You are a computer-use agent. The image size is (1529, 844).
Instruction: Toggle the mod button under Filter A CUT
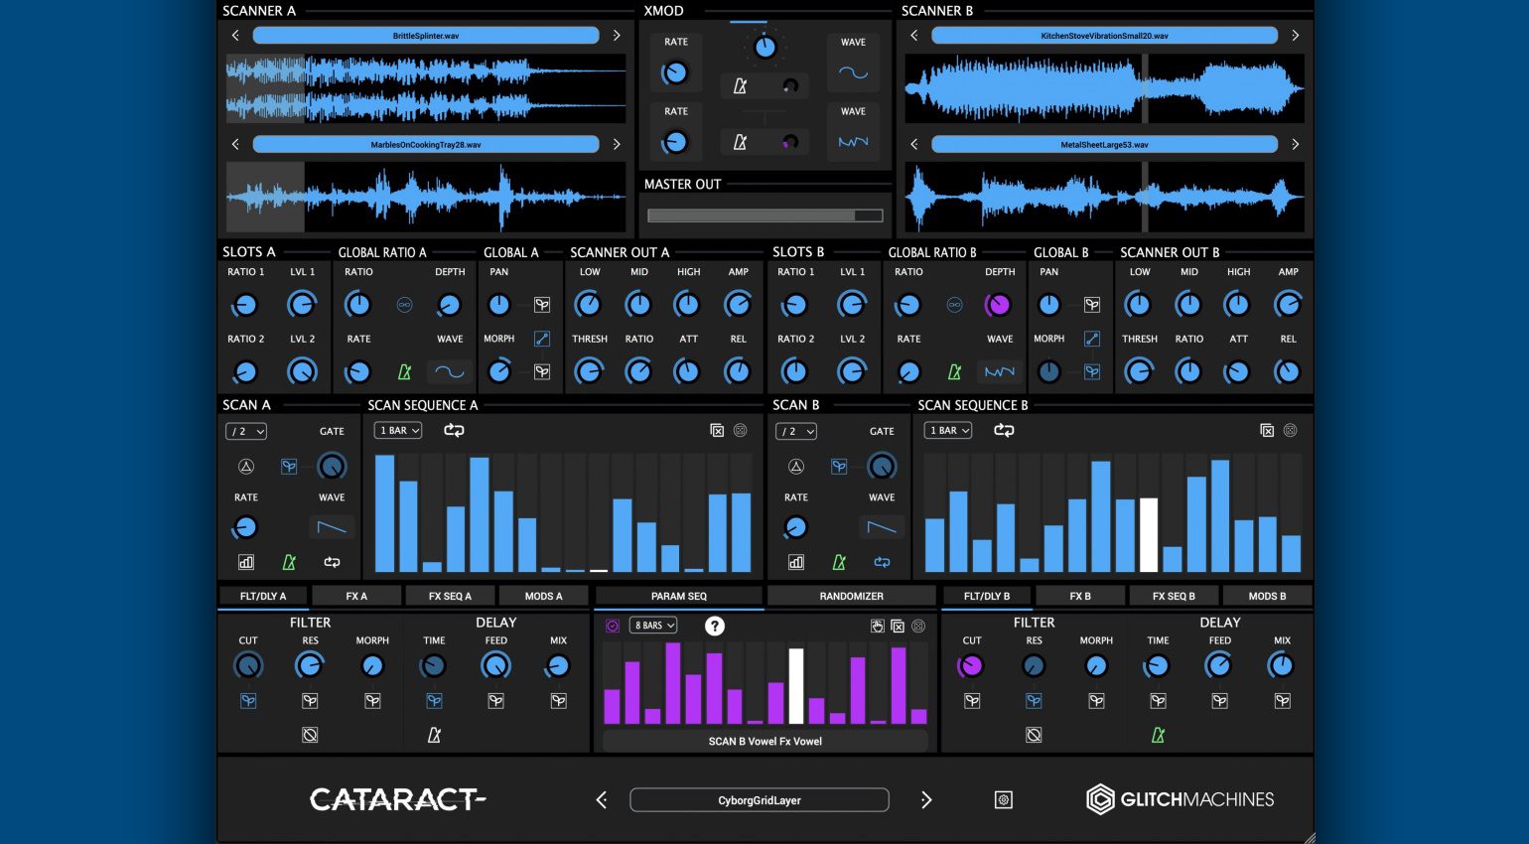pos(248,701)
